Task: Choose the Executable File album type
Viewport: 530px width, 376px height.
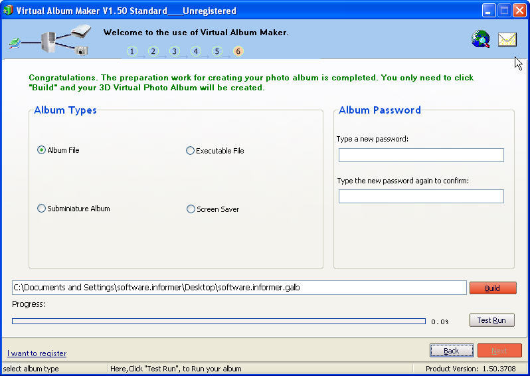Action: [x=215, y=151]
